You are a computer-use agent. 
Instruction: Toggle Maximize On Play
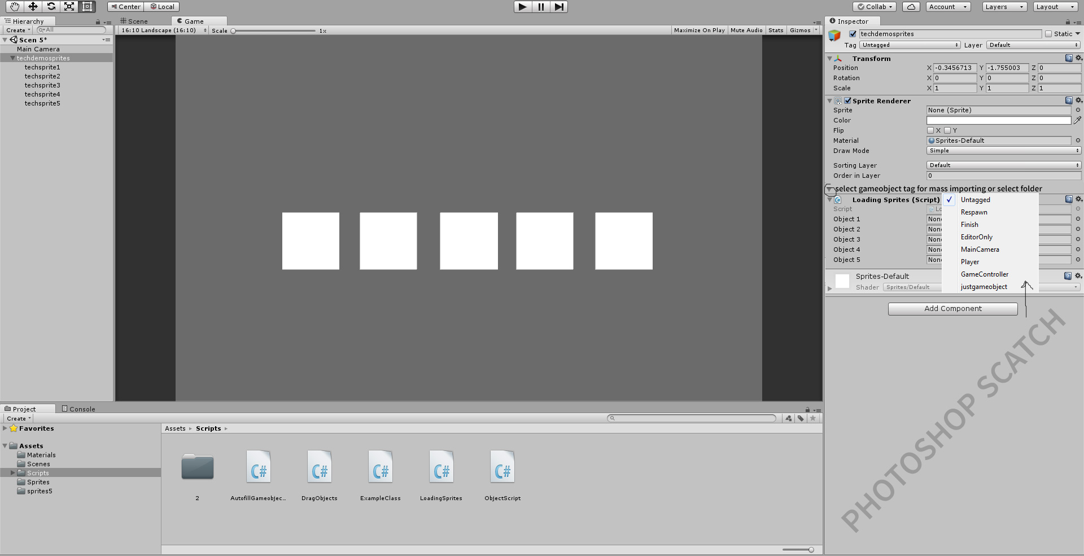(699, 30)
